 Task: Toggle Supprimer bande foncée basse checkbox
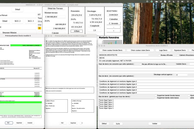[156, 95]
